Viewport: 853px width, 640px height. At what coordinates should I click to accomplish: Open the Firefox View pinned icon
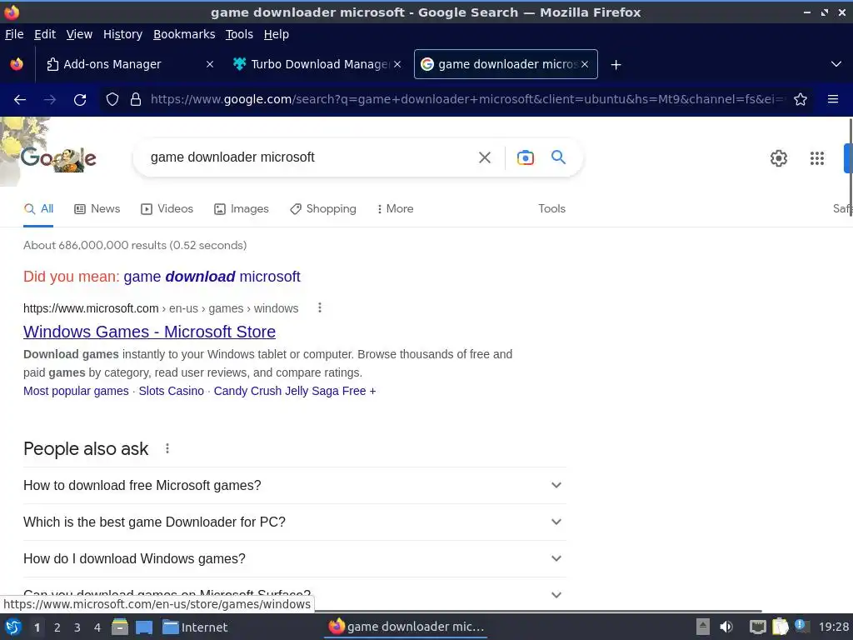tap(17, 64)
